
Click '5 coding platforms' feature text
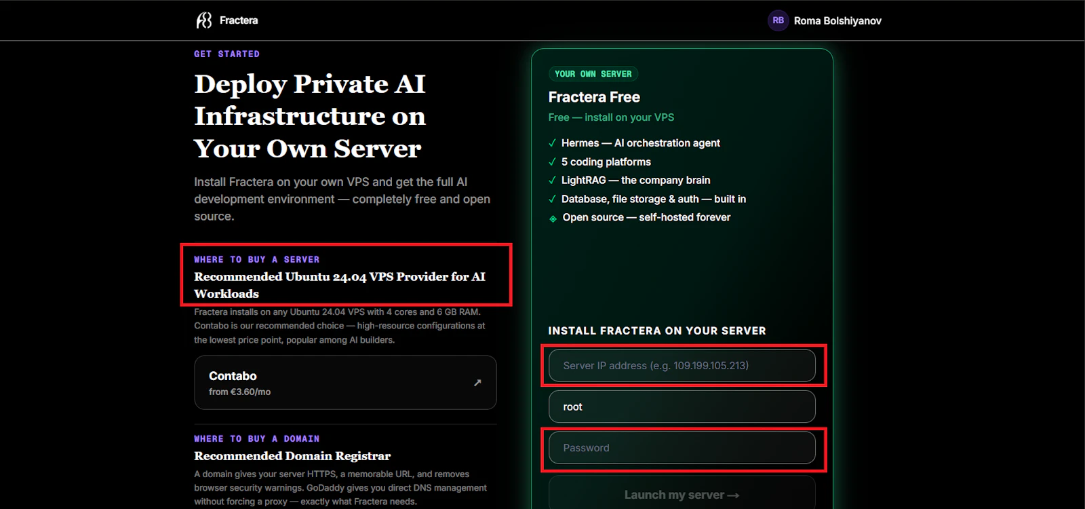coord(606,162)
